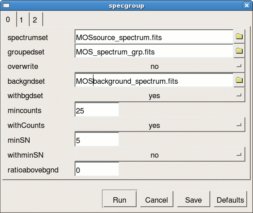253x213 pixels.
Task: Select tab 0
Action: pyautogui.click(x=8, y=19)
